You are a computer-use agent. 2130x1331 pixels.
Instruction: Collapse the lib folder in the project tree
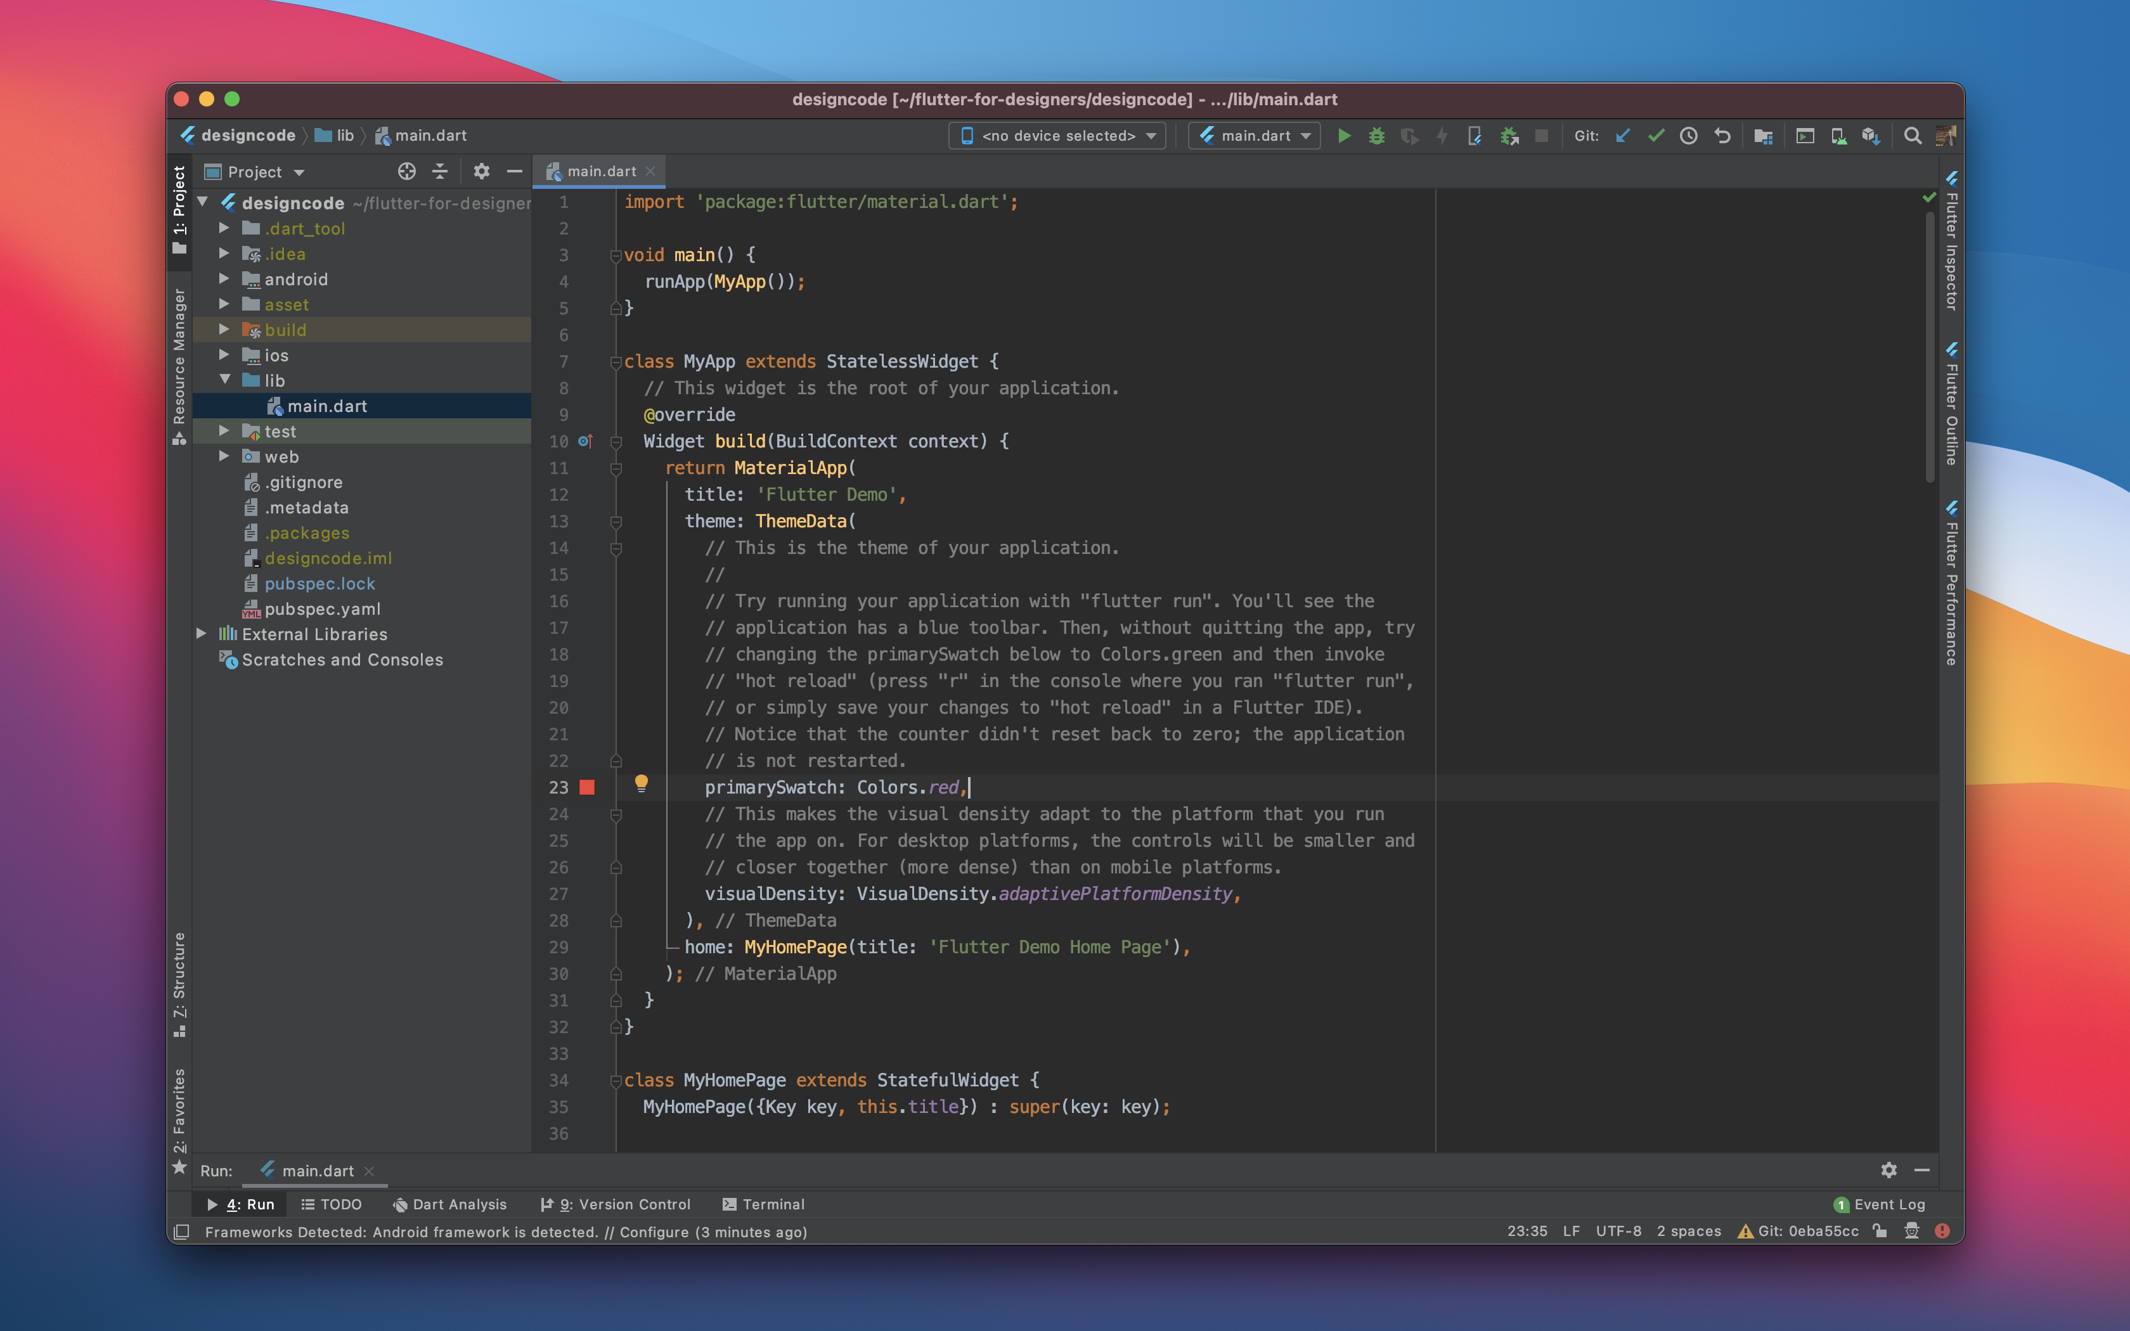point(224,380)
